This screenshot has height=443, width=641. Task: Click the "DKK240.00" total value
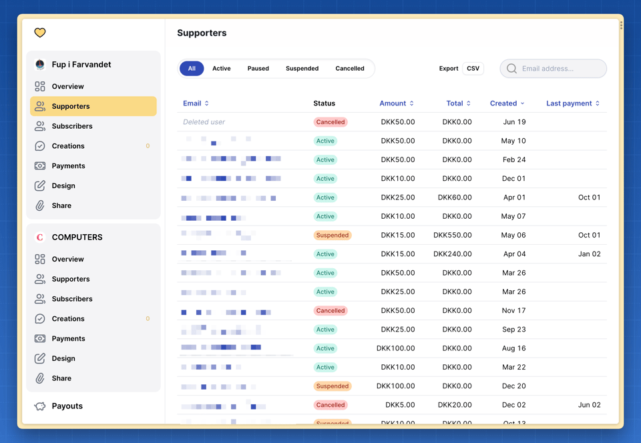453,254
